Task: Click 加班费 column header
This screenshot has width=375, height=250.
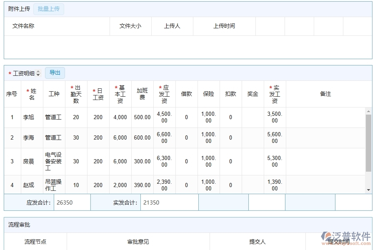Action: pyautogui.click(x=142, y=94)
